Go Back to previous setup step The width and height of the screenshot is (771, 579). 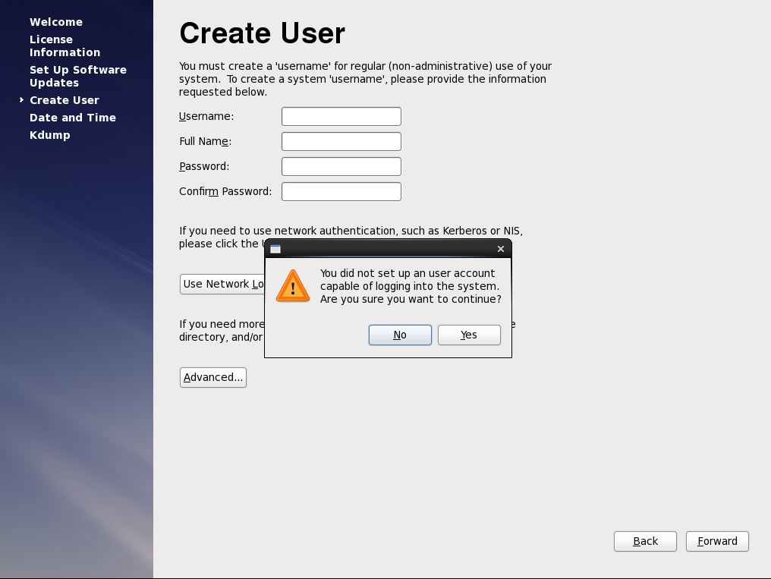pos(645,541)
